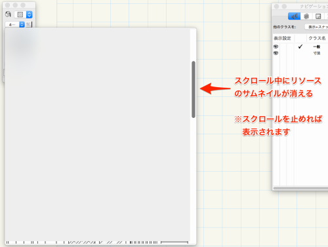Click the fill attribute paint bucket icon
This screenshot has width=328, height=247.
coord(8,14)
